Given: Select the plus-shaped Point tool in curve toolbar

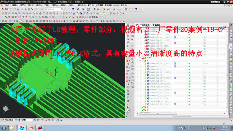Looking at the screenshot, I should [2, 17].
